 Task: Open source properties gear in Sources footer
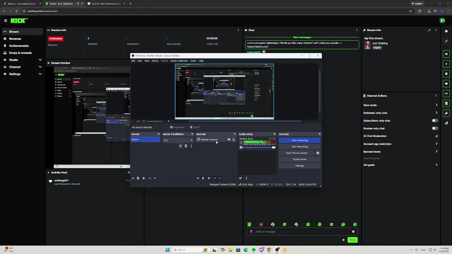(x=209, y=178)
